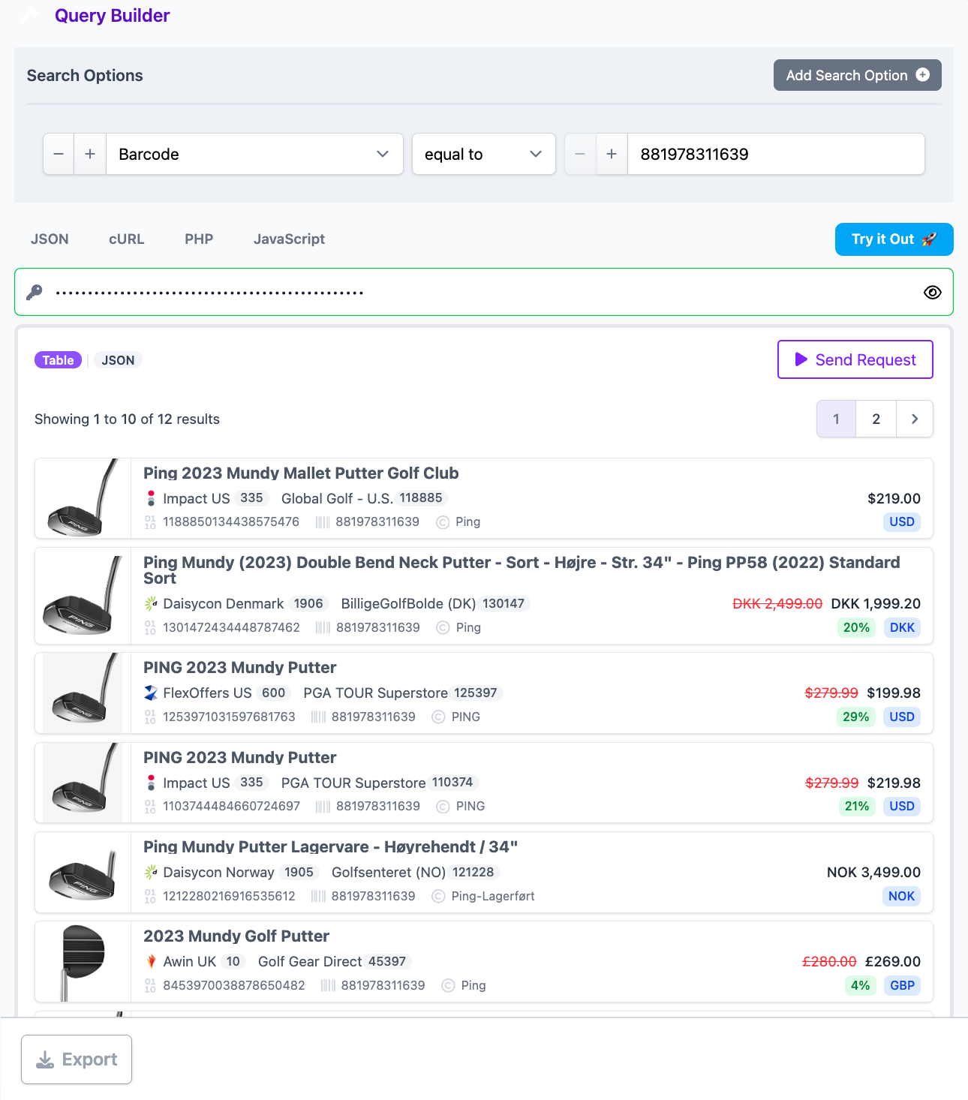Go to results page 2
The image size is (968, 1100).
(x=876, y=419)
